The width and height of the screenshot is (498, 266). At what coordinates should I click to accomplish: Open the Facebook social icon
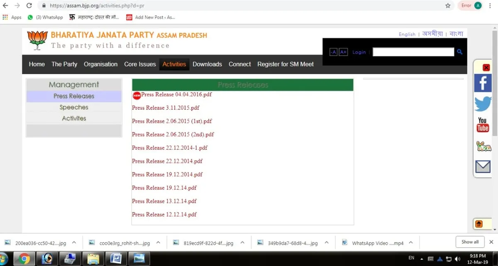click(x=483, y=83)
